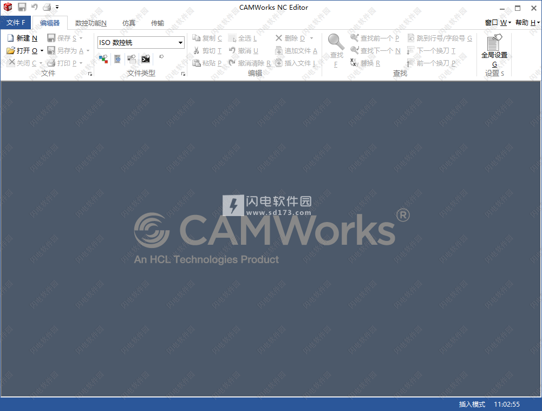Open the 窗口 W window dropdown menu
542x411 pixels.
coord(498,22)
